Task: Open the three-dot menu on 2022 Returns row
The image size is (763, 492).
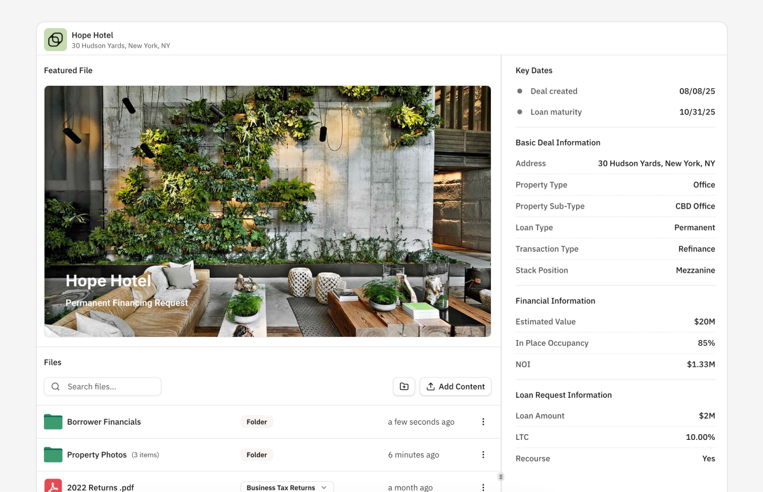Action: point(483,487)
